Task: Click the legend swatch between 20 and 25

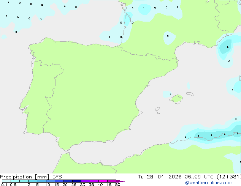Action: point(68,181)
